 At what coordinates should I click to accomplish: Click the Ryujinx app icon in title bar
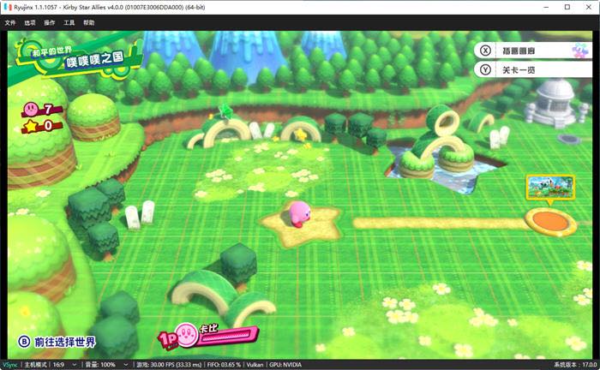click(x=8, y=6)
